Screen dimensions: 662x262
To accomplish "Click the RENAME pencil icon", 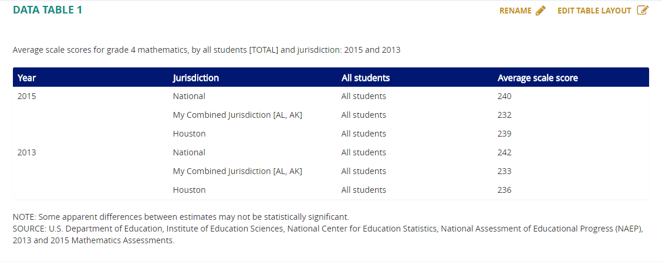I will (x=541, y=11).
